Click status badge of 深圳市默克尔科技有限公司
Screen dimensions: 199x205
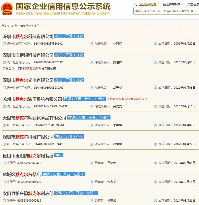click(x=69, y=36)
